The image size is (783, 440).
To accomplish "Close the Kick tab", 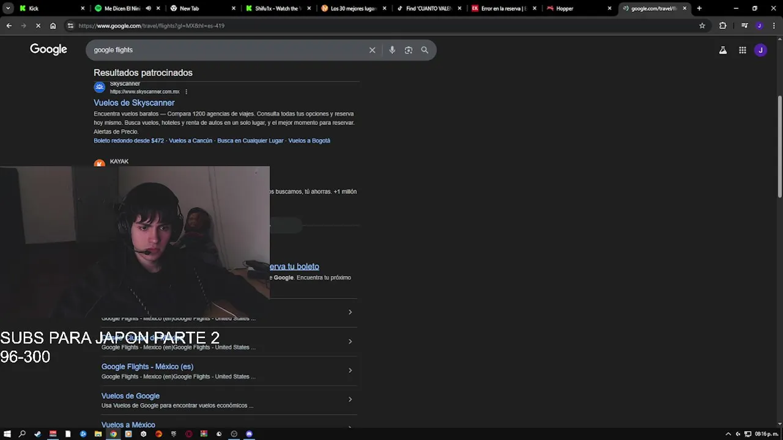I will point(83,9).
